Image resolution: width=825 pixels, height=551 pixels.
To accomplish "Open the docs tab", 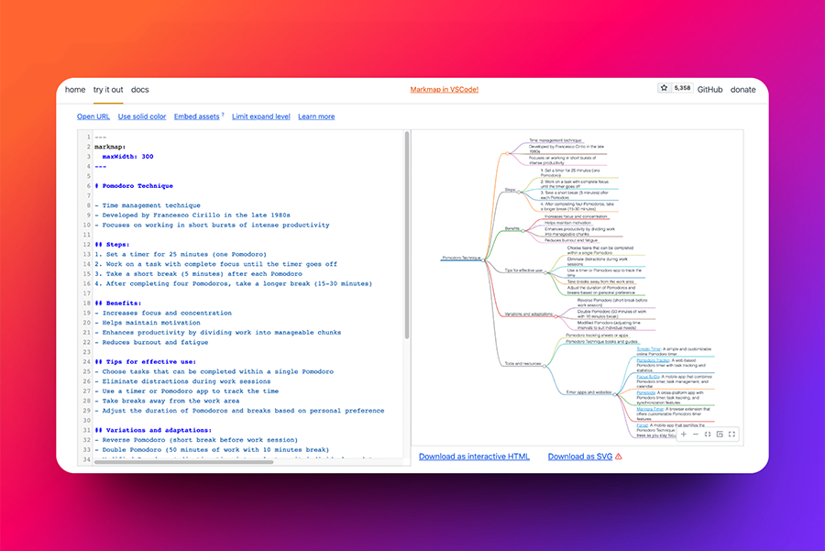I will click(x=139, y=90).
